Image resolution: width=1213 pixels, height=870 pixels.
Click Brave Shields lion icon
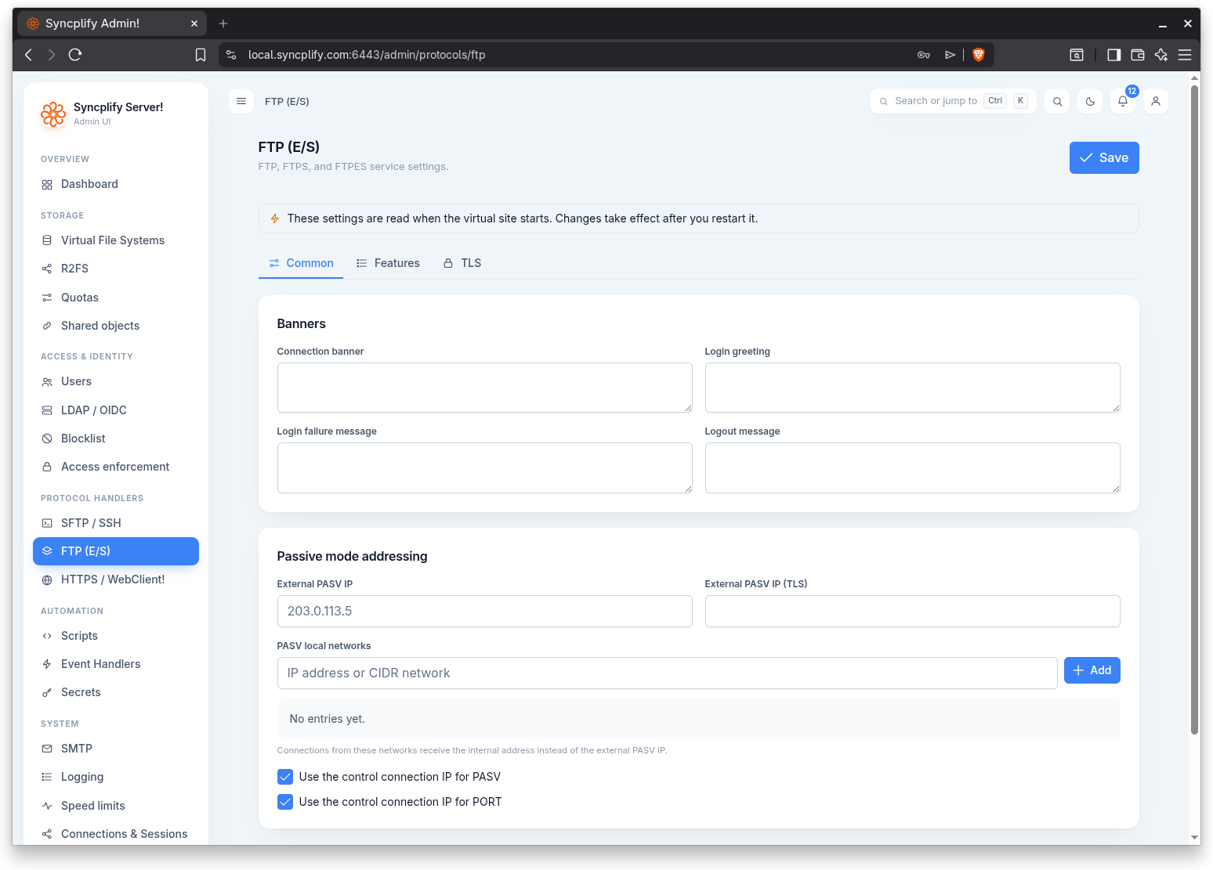[x=978, y=55]
